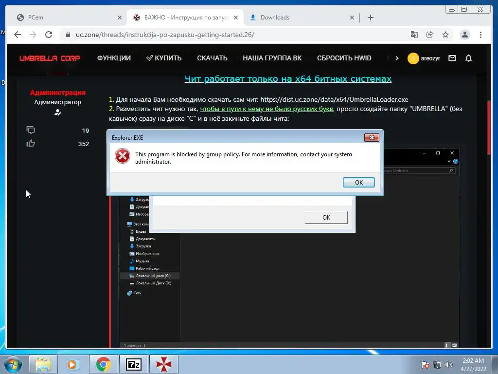
Task: Click the Чит работает только на x64 heading link
Action: 288,78
